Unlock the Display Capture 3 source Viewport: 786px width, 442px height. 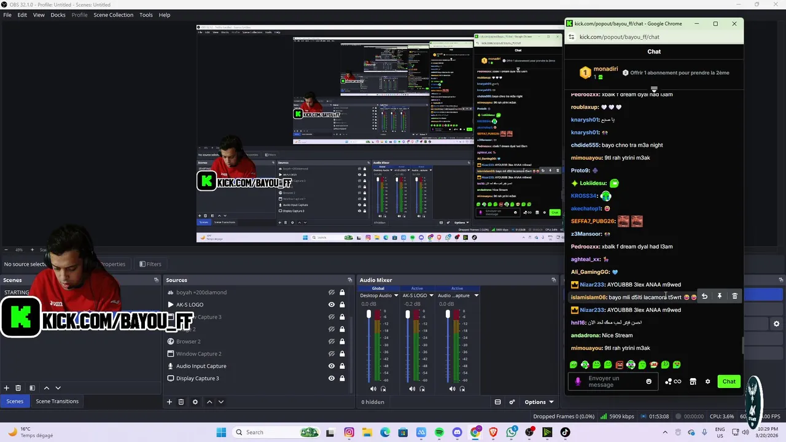pos(342,378)
